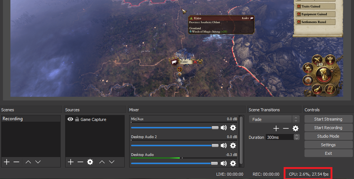Remove selected source with minus icon
The height and width of the screenshot is (179, 354).
coord(80,162)
